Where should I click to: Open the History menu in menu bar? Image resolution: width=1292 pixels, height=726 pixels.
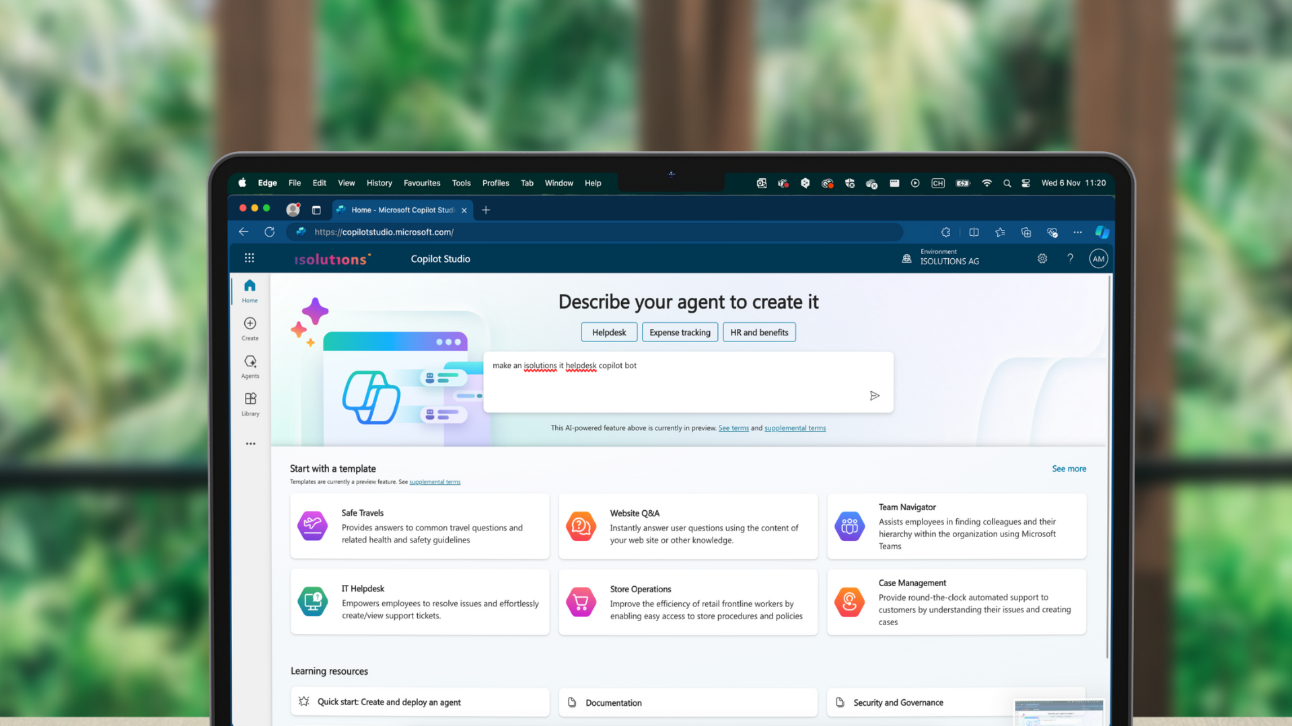tap(379, 183)
